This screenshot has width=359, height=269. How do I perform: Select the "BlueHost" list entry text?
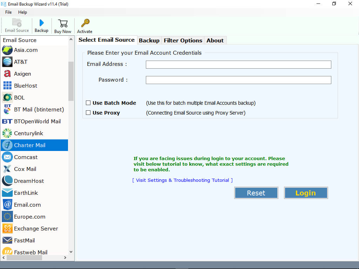coord(26,86)
